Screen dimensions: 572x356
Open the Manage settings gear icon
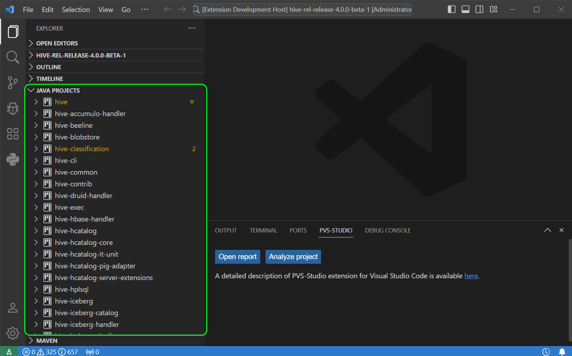click(x=13, y=333)
